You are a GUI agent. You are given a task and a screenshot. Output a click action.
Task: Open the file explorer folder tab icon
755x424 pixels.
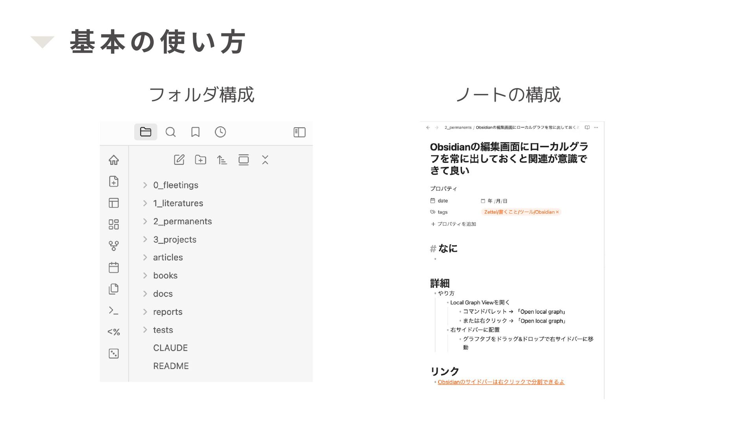145,132
